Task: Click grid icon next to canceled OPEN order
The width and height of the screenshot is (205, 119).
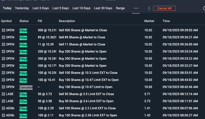Action: 3,87
